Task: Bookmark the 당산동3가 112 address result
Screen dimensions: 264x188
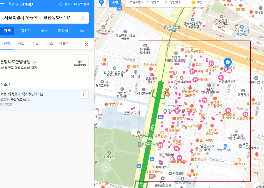Action: [x=85, y=95]
